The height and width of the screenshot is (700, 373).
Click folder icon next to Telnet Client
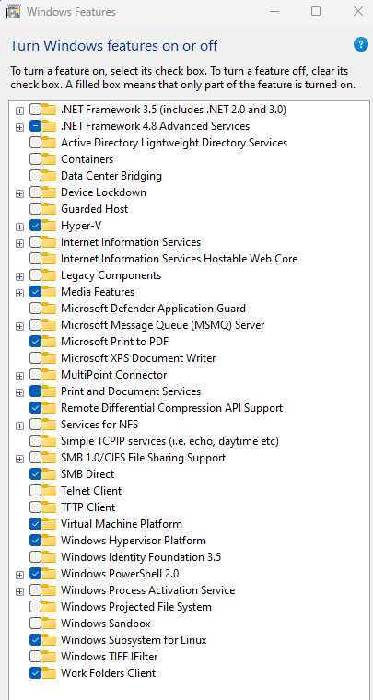click(49, 491)
